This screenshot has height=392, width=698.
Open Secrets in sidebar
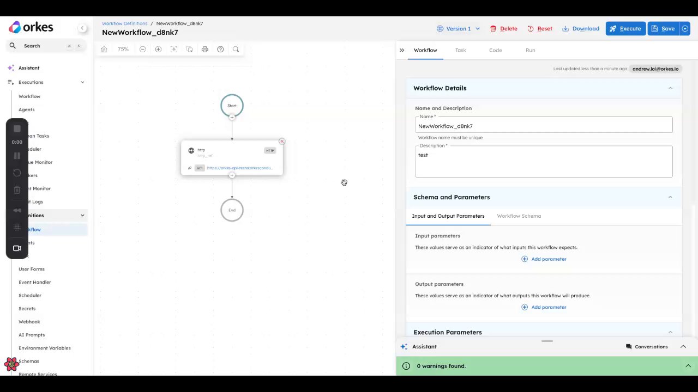point(27,309)
